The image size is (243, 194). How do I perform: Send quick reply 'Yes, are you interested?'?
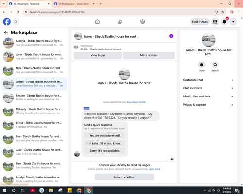point(104,136)
